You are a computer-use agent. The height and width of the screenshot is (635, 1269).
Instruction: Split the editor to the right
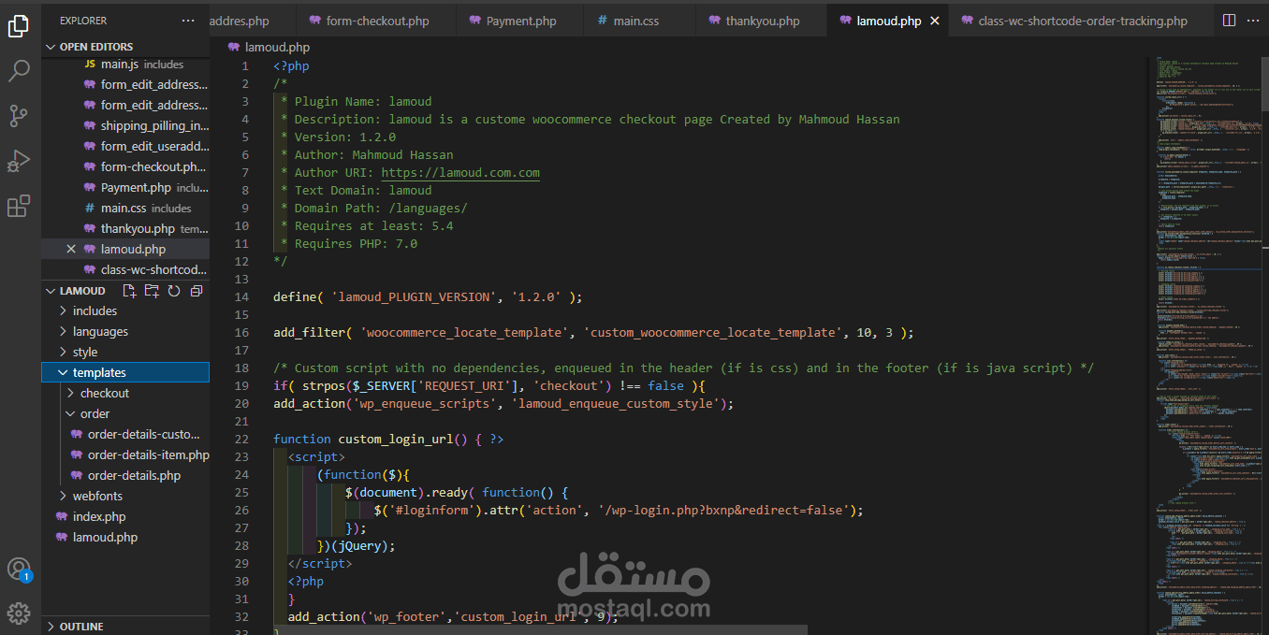click(x=1229, y=21)
